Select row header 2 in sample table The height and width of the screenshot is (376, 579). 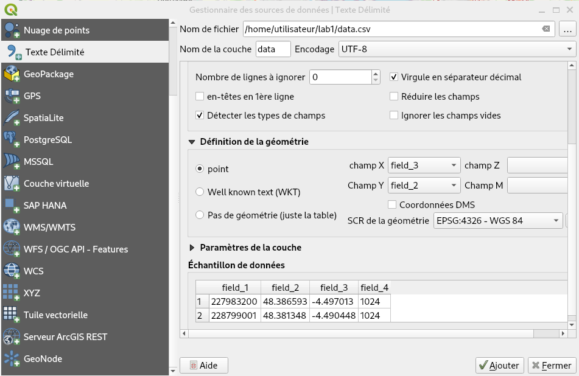coord(202,316)
